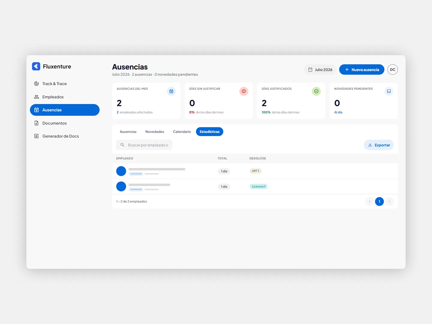Click the TOTAL column header

(x=223, y=158)
